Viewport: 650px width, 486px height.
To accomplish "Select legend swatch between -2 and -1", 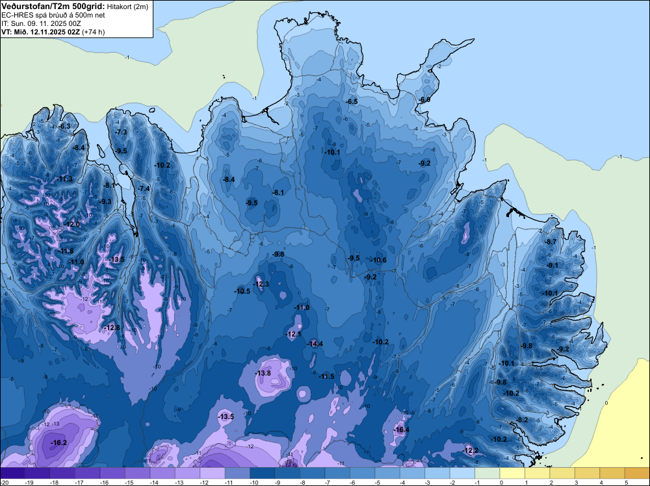I will (462, 473).
